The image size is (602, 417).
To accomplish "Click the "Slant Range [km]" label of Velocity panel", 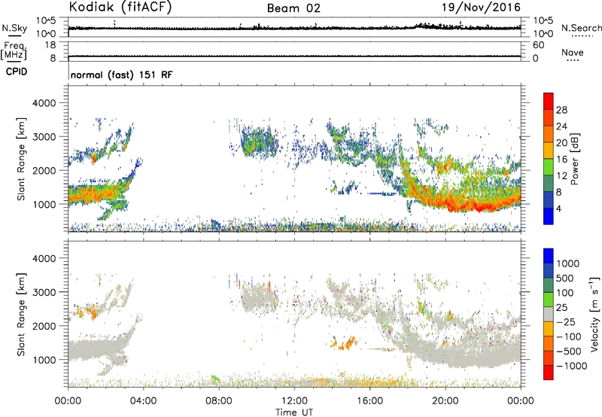I will 21,315.
